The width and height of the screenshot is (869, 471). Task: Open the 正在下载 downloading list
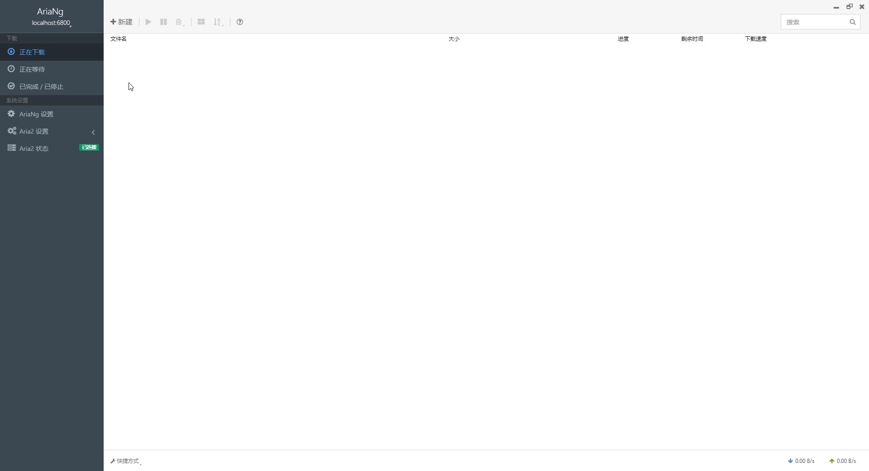[52, 52]
